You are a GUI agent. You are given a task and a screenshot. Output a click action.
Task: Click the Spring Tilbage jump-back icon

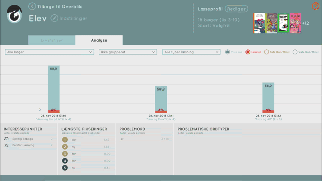coord(6,139)
